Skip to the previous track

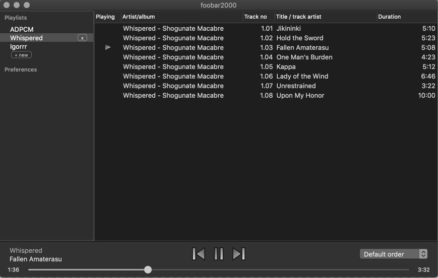click(x=199, y=254)
